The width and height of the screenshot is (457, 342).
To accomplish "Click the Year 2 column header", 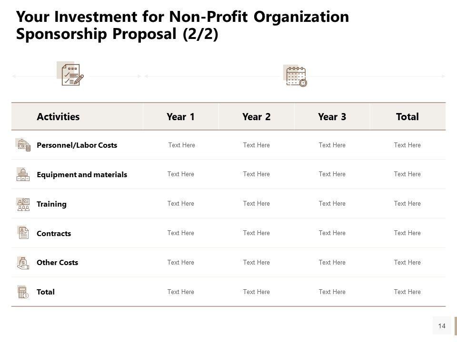I will tap(256, 117).
